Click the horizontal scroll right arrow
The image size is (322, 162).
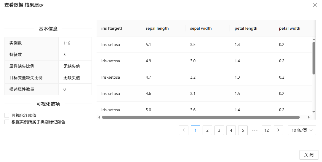tap(309, 117)
